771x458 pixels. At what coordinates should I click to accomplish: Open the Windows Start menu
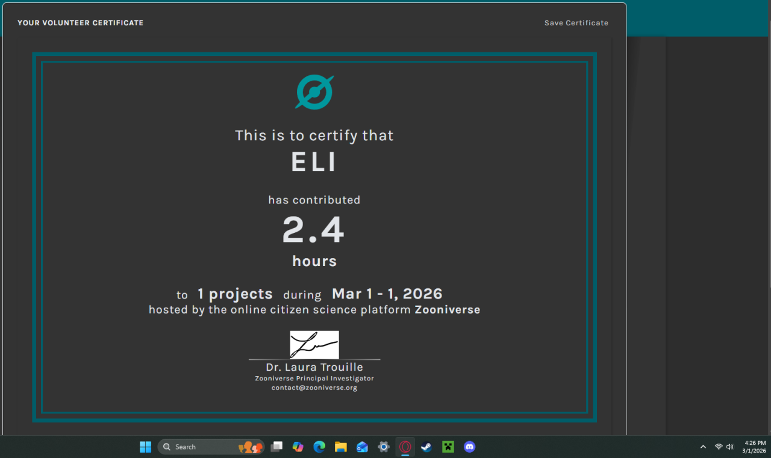click(146, 447)
